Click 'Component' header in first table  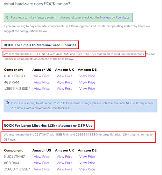click(x=13, y=70)
